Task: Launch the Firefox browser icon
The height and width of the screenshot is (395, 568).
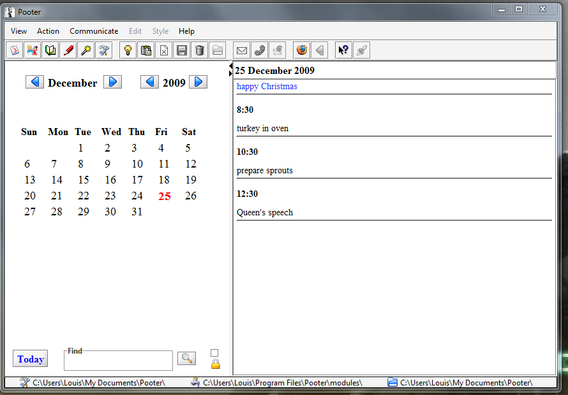Action: (x=301, y=50)
